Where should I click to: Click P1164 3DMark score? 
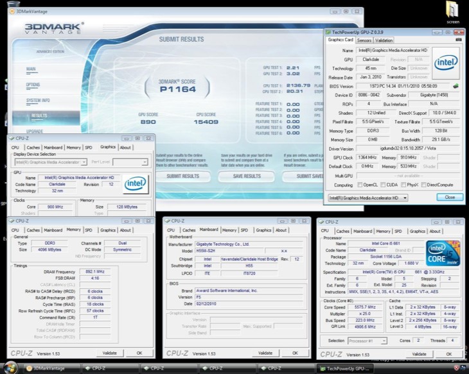click(178, 89)
